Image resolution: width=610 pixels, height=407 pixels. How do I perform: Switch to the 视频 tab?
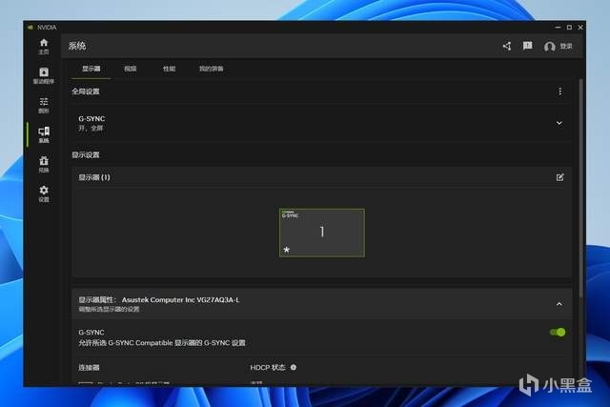pyautogui.click(x=131, y=69)
